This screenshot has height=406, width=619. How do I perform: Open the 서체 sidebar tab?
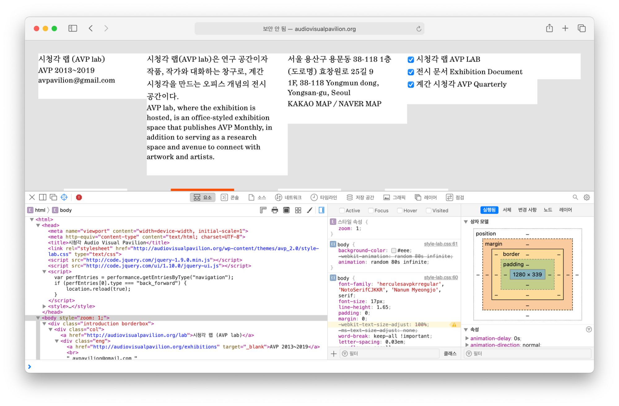coord(507,210)
